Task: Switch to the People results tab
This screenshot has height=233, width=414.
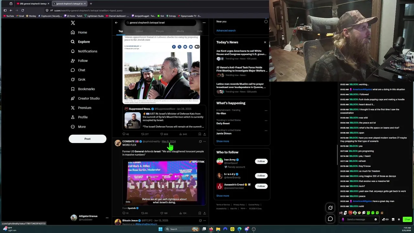Action: click(160, 31)
